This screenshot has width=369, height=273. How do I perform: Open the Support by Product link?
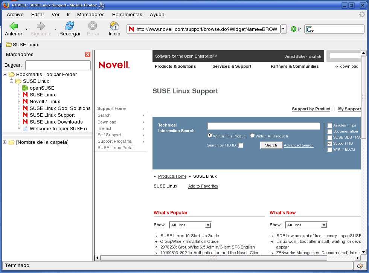[311, 109]
